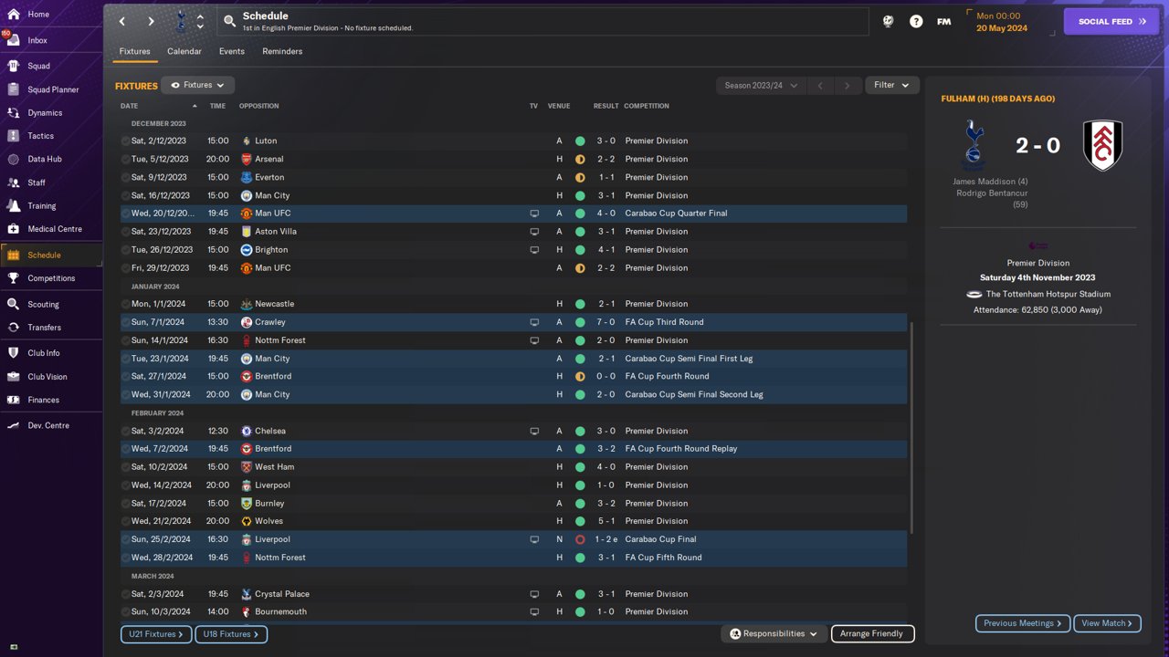The height and width of the screenshot is (657, 1169).
Task: Click the Transfers sidebar icon
Action: (13, 328)
